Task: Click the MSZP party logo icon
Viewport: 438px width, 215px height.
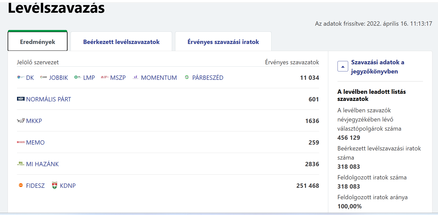Action: [105, 77]
